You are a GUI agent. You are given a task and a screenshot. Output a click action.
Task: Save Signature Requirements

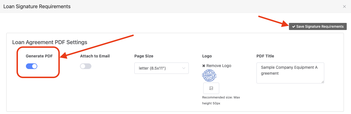point(318,27)
